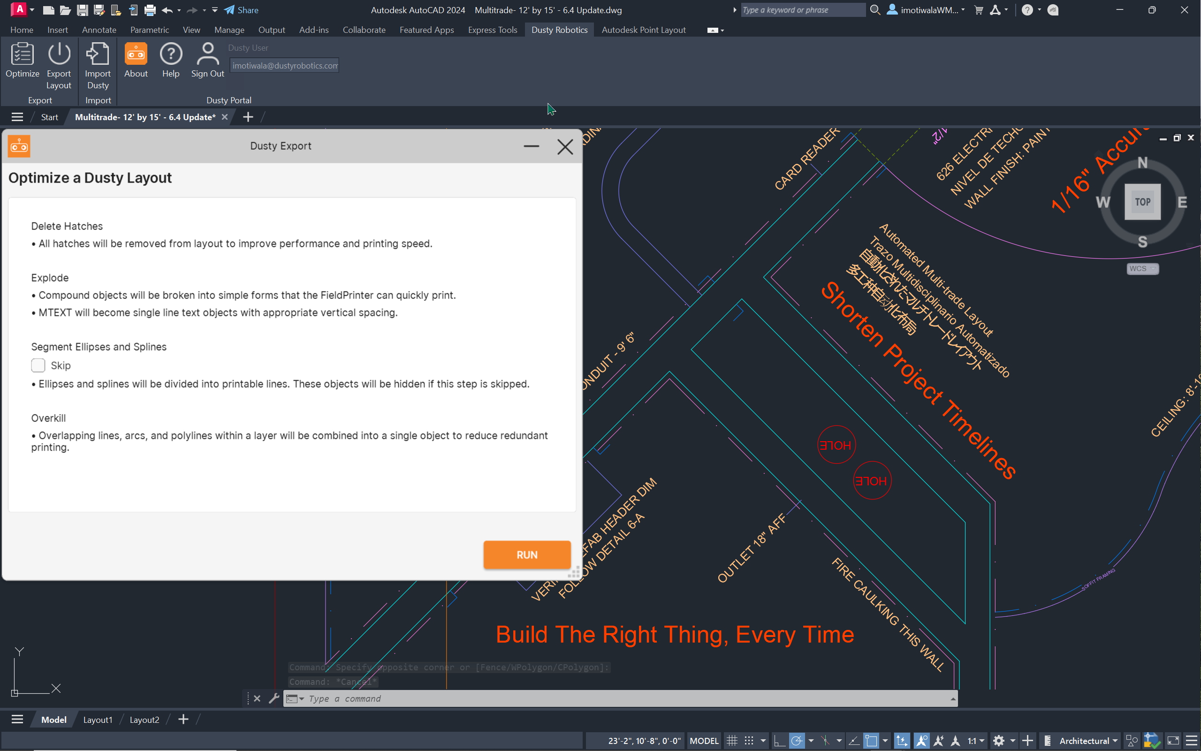Image resolution: width=1201 pixels, height=751 pixels.
Task: Click the Optimize ribbon icon
Action: [x=22, y=54]
